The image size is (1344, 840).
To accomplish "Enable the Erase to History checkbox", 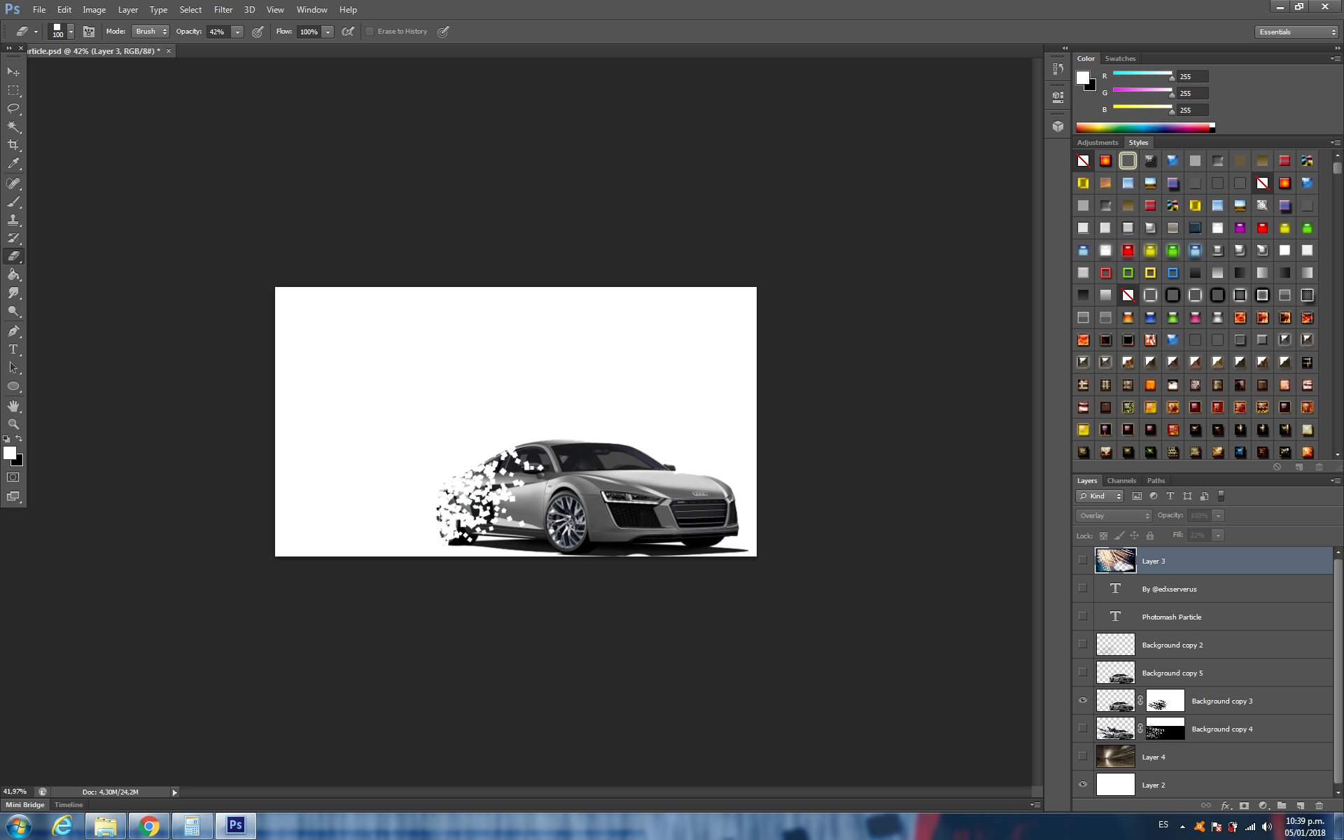I will [370, 31].
